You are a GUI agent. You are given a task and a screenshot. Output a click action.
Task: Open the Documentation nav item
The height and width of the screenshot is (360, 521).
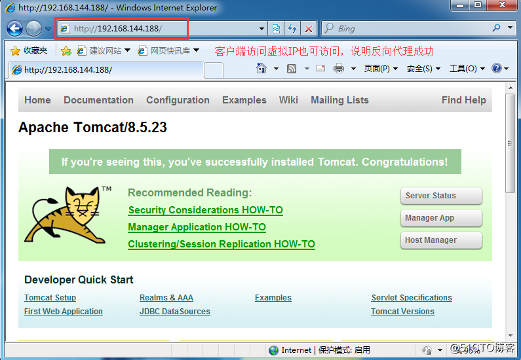point(98,100)
